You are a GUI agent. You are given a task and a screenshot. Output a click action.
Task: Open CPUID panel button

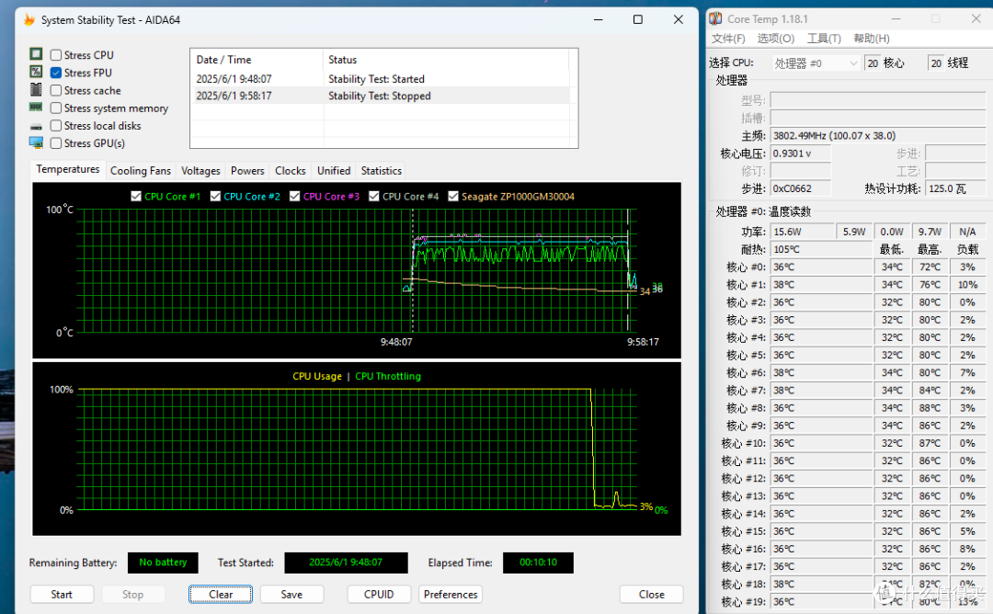pos(379,595)
